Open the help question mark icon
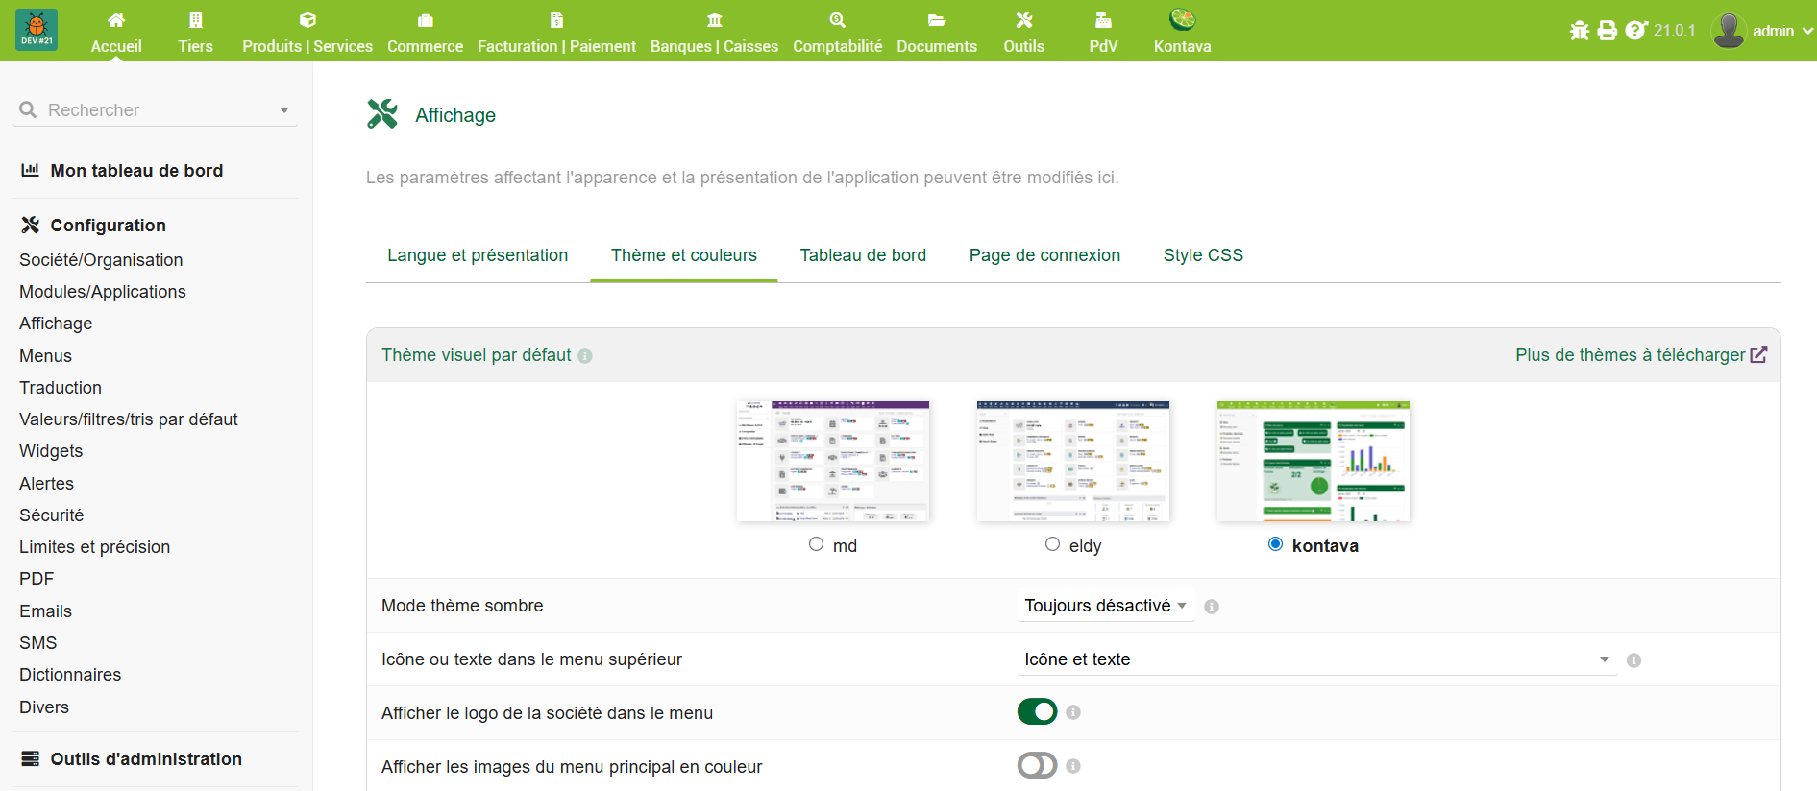The height and width of the screenshot is (791, 1817). [x=1635, y=31]
